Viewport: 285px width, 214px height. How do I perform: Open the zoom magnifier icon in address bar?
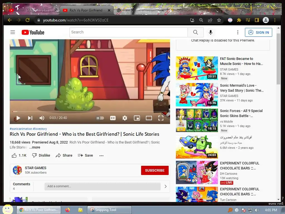[201, 20]
